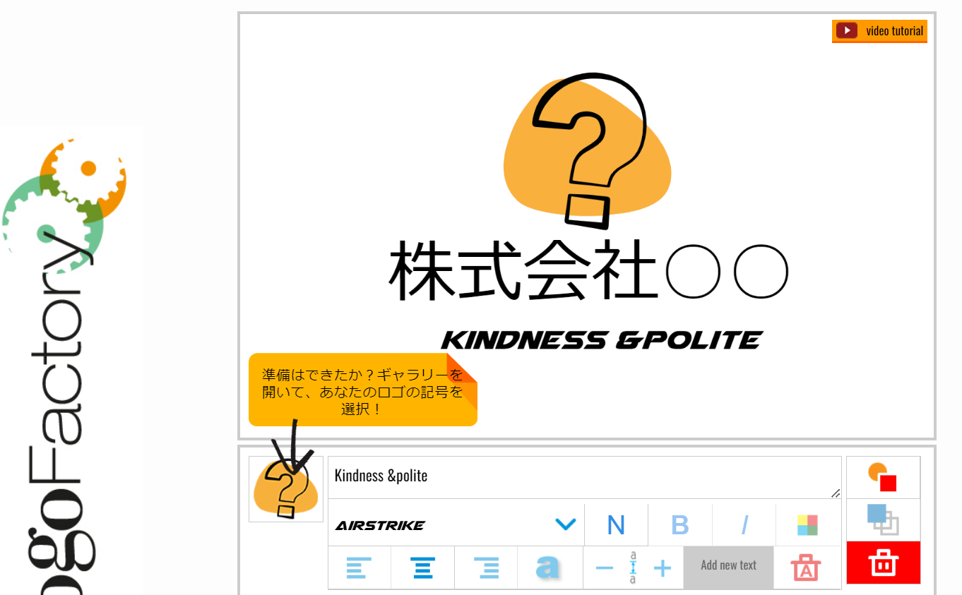Open the text color palette icon
The image size is (962, 595).
tap(808, 525)
